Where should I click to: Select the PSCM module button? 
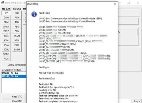coord(17,36)
